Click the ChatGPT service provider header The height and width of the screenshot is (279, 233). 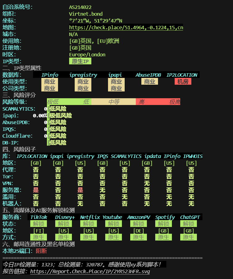click(x=190, y=217)
